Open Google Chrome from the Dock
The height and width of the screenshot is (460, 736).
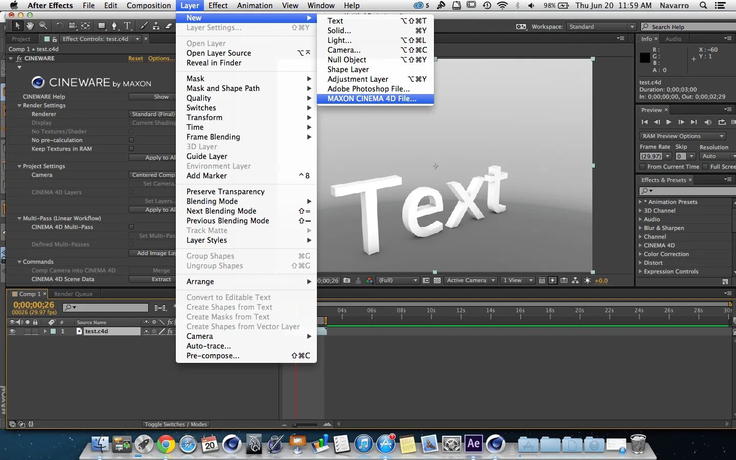(x=166, y=444)
